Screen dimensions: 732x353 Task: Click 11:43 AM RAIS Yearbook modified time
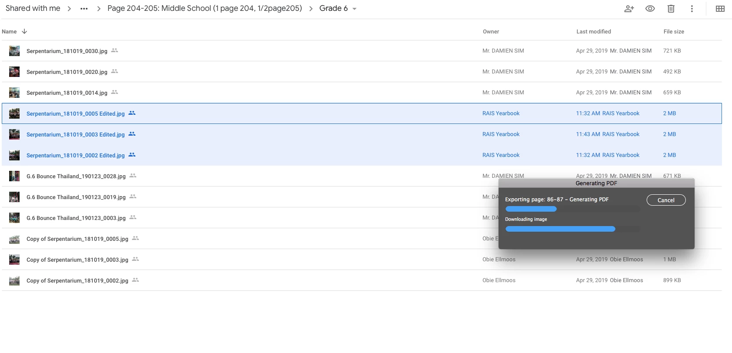pos(607,134)
